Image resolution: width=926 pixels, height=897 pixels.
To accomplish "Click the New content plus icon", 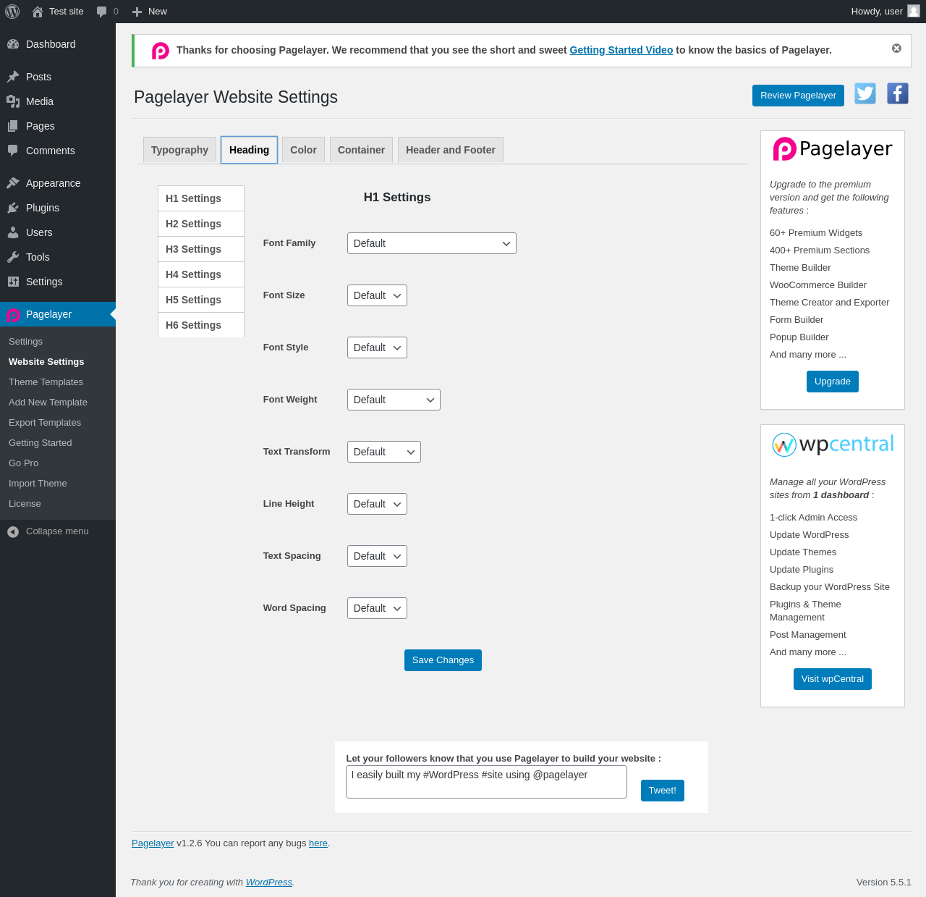I will (137, 12).
